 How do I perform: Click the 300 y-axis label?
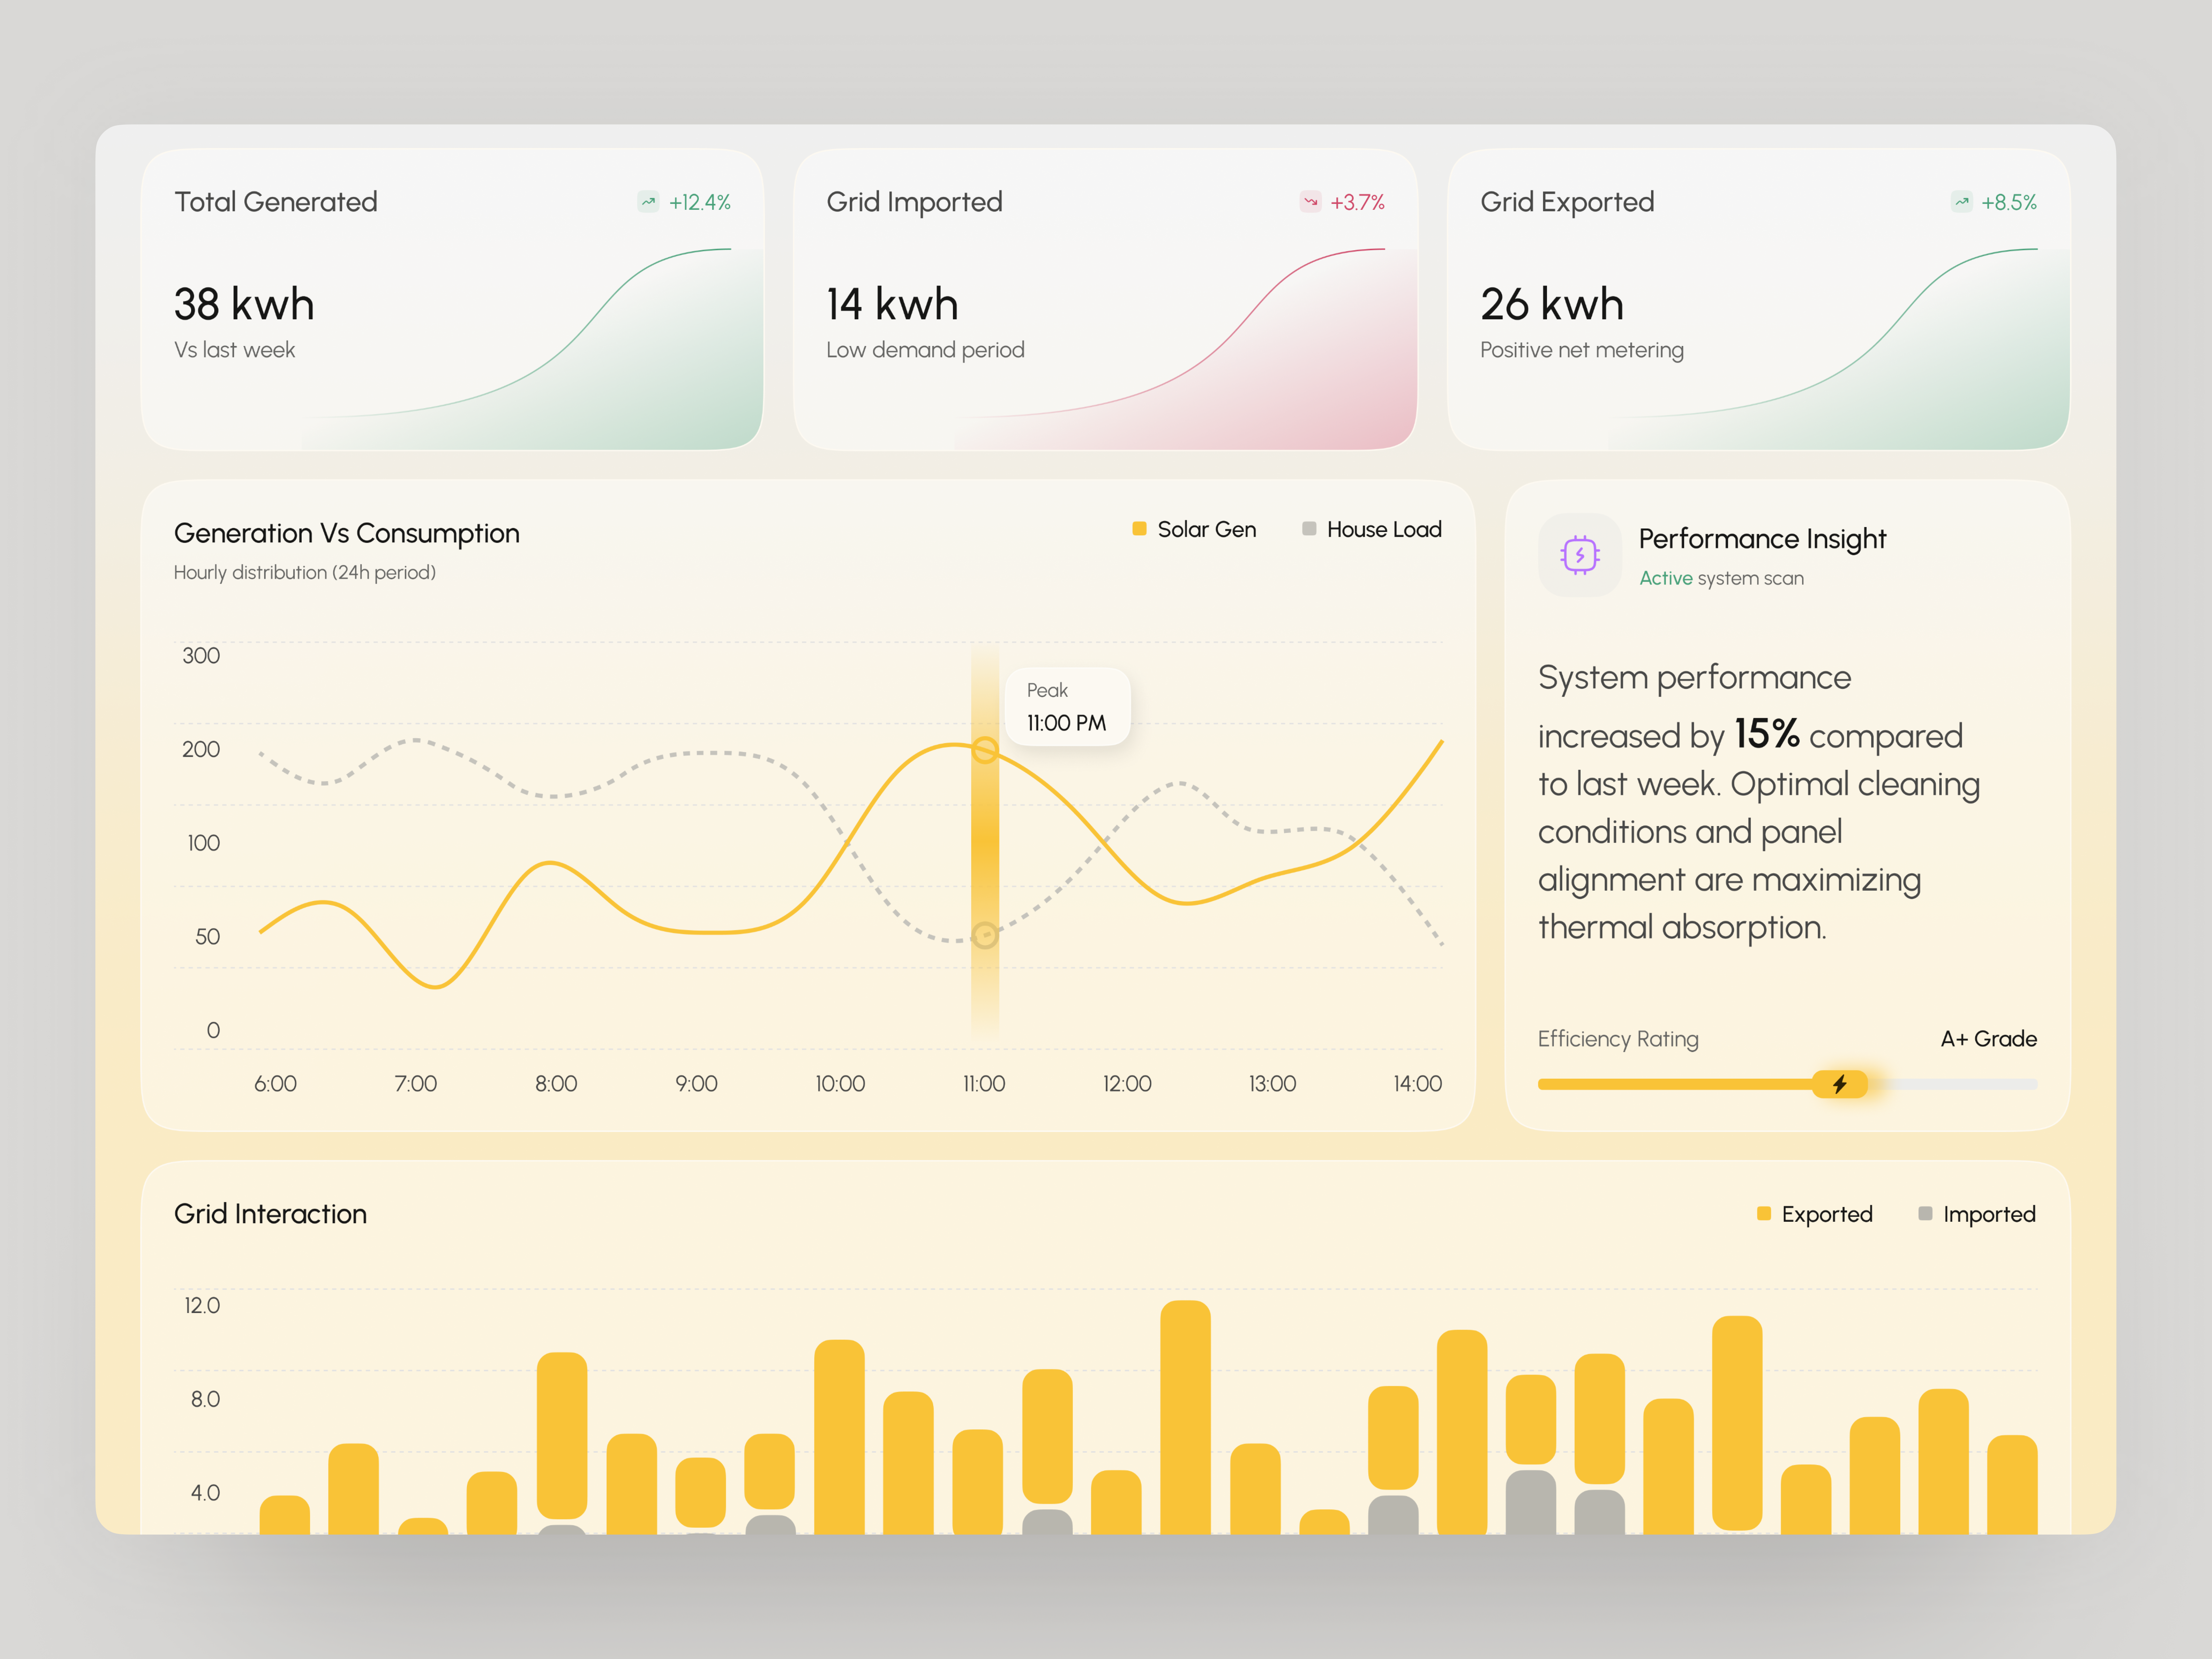tap(201, 656)
